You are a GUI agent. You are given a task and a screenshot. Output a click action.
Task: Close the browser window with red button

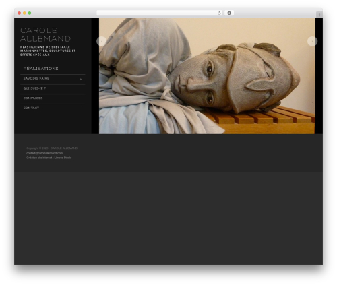[20, 13]
